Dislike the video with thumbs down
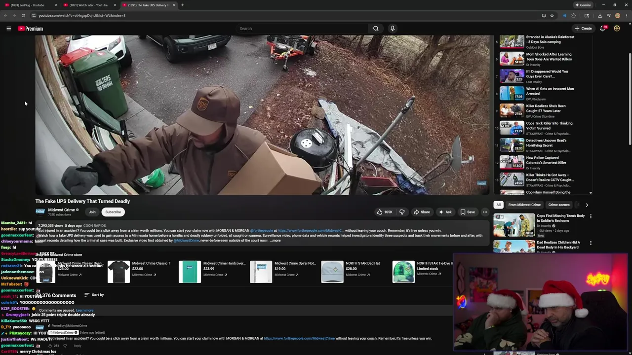Image resolution: width=632 pixels, height=355 pixels. point(402,212)
